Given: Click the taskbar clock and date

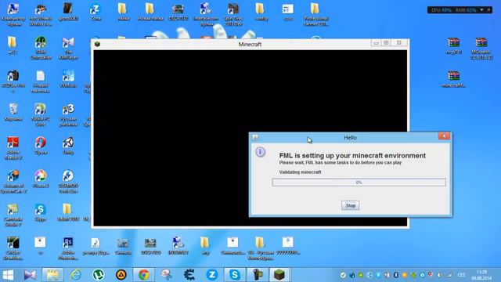Looking at the screenshot, I should 481,275.
